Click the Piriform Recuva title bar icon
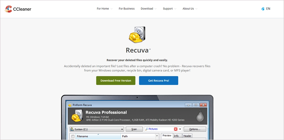The width and height of the screenshot is (284, 140). [x=70, y=105]
